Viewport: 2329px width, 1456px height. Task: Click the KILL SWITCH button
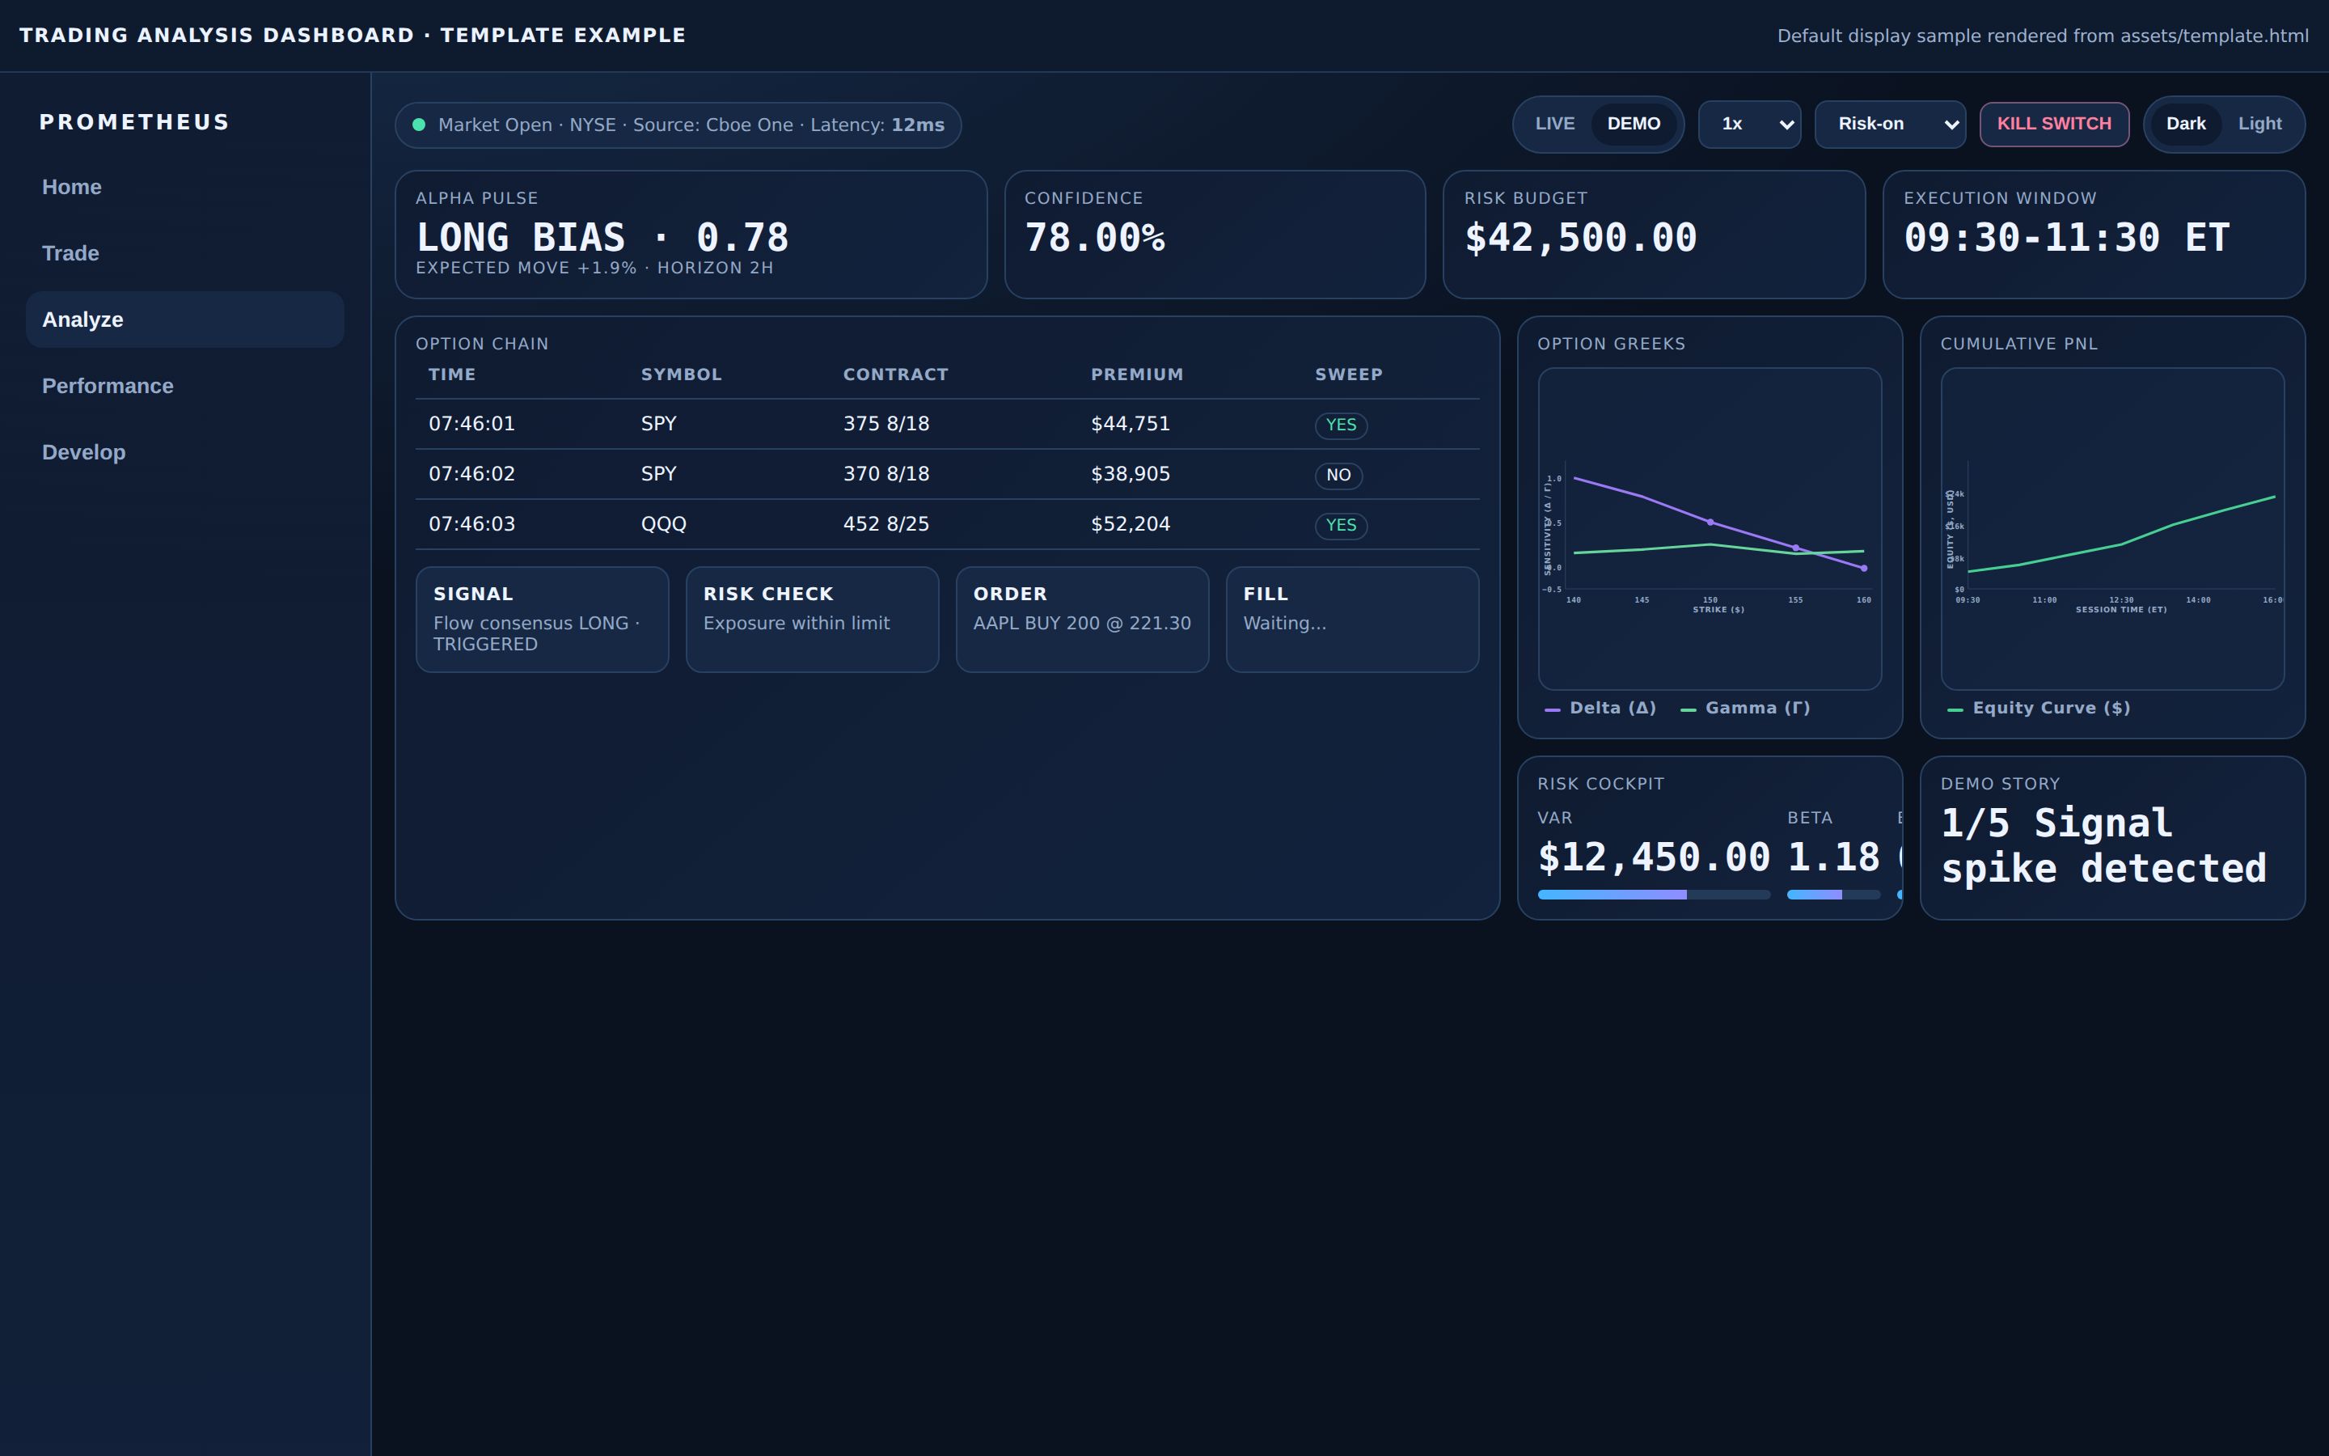(2054, 125)
